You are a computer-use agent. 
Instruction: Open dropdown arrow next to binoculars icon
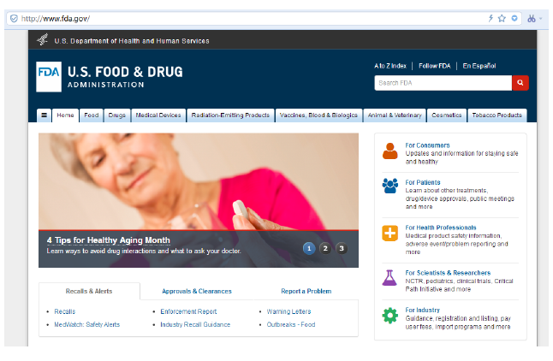(541, 19)
